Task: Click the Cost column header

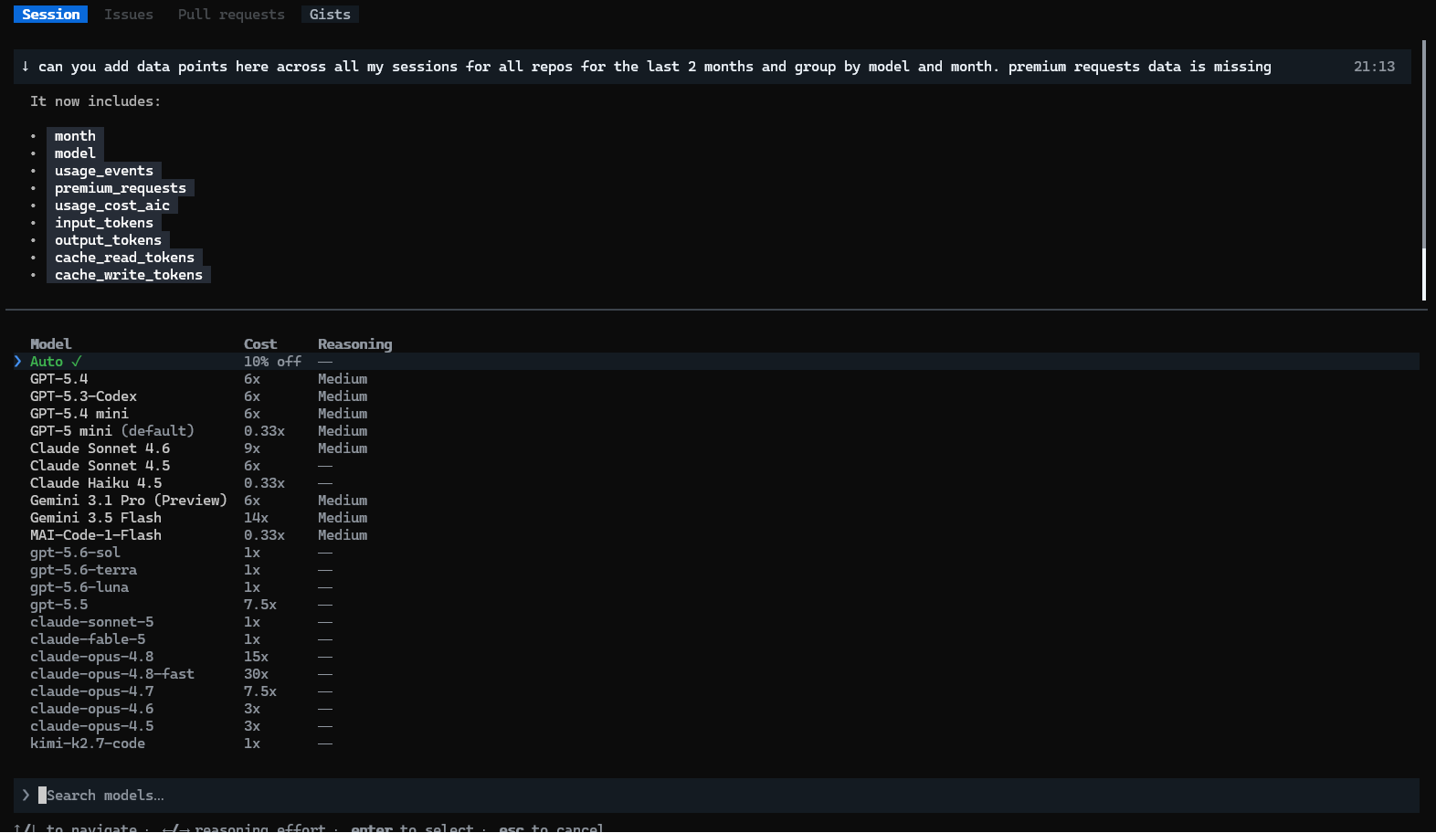Action: (260, 344)
